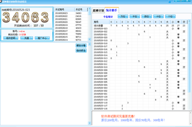
Task: Click the current draw number 34063
Action: pos(25,17)
